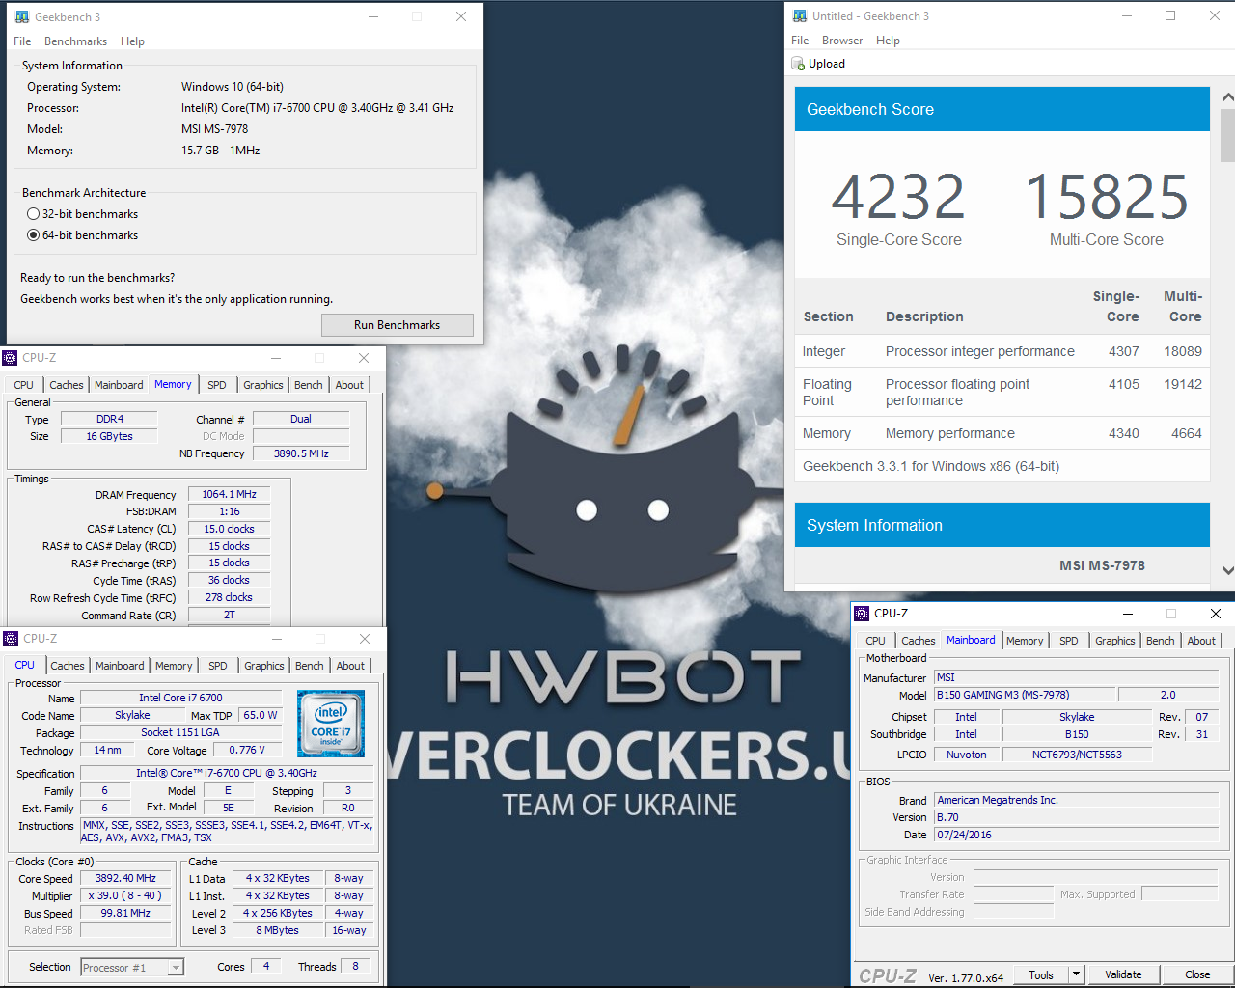The image size is (1235, 988).
Task: Click the Upload icon in results window
Action: coord(798,64)
